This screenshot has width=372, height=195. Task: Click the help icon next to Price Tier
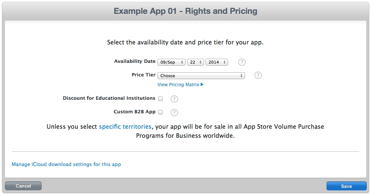pos(258,75)
